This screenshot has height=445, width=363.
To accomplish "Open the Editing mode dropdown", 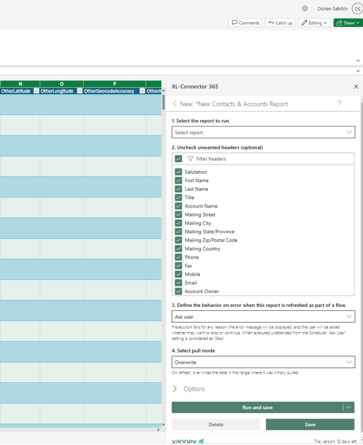I will [x=314, y=23].
